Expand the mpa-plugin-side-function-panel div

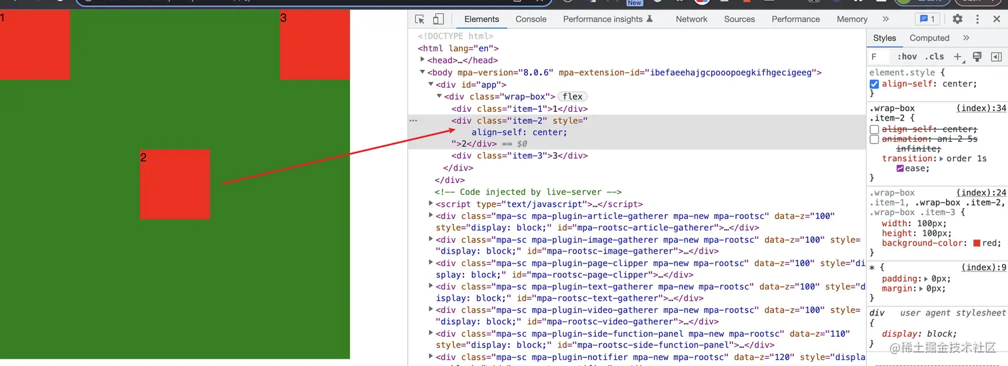tap(431, 333)
